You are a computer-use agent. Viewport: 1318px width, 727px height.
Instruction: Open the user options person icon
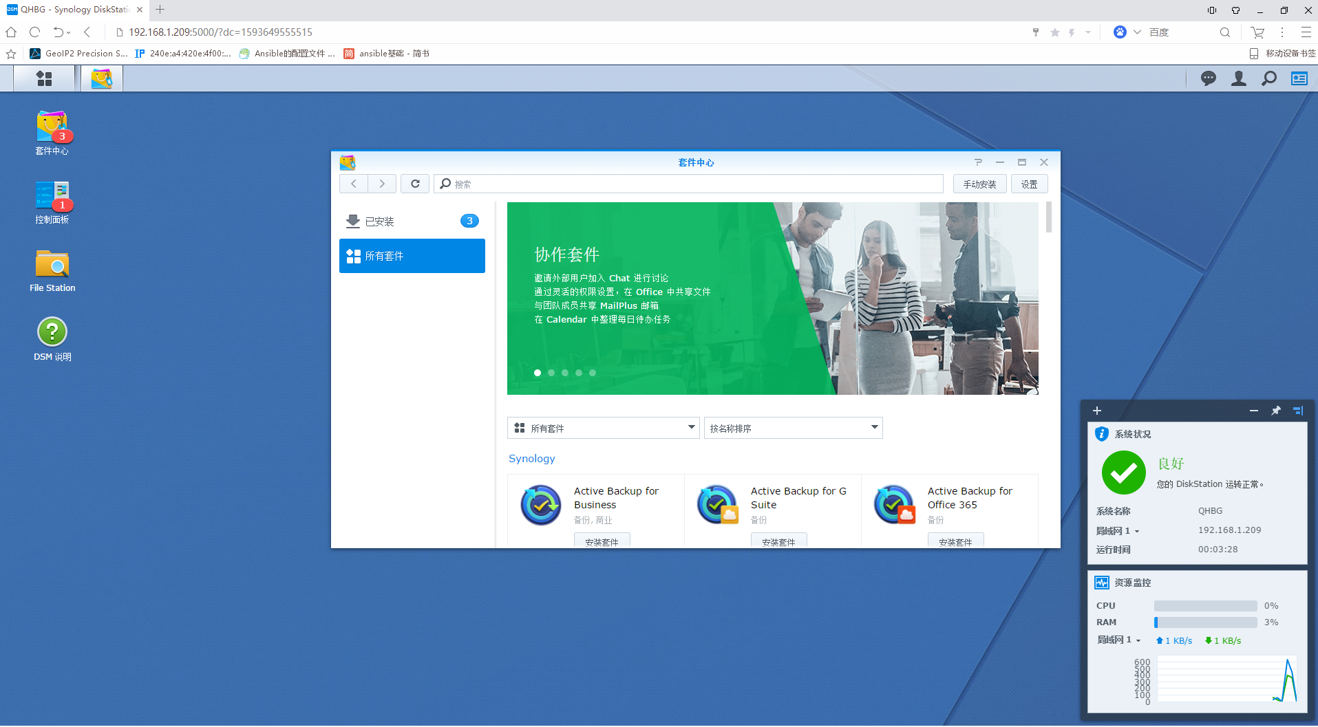click(1238, 78)
